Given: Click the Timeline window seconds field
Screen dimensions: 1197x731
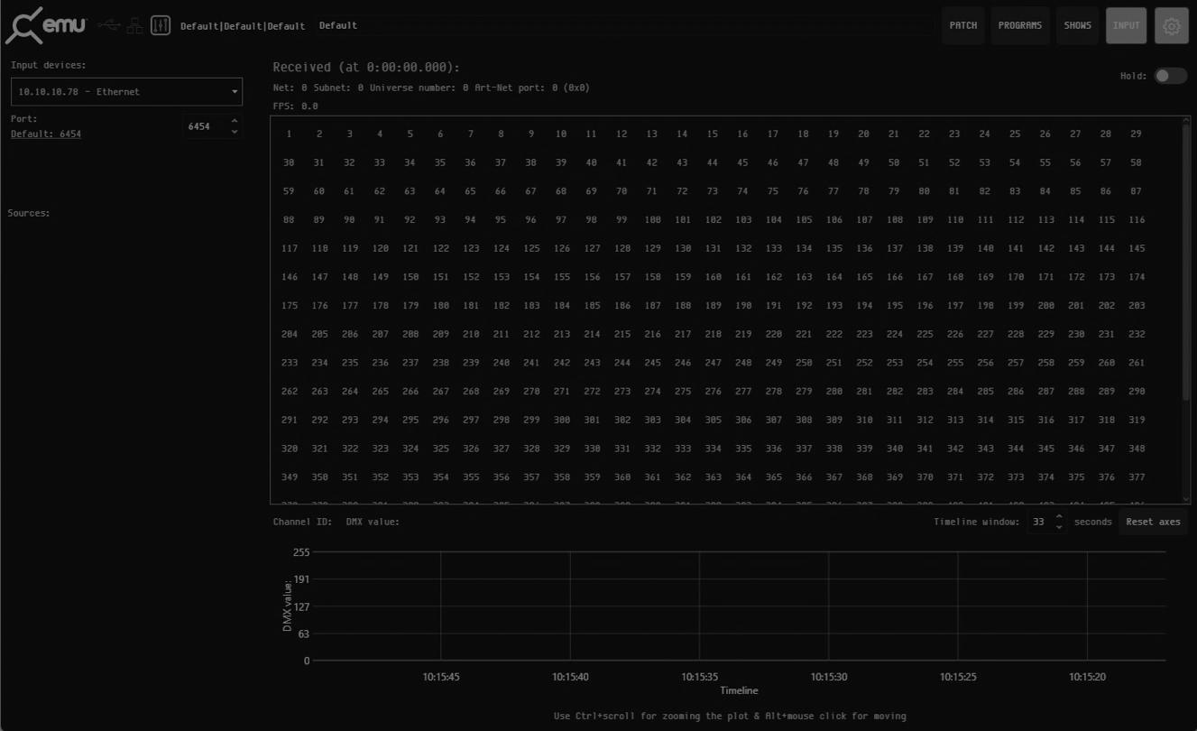Looking at the screenshot, I should (1039, 522).
